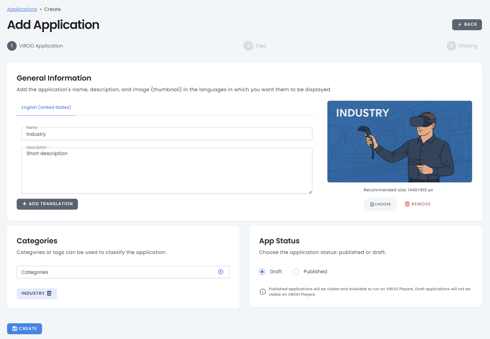Click the 'Categories' section heading
The height and width of the screenshot is (339, 490).
[x=37, y=241]
